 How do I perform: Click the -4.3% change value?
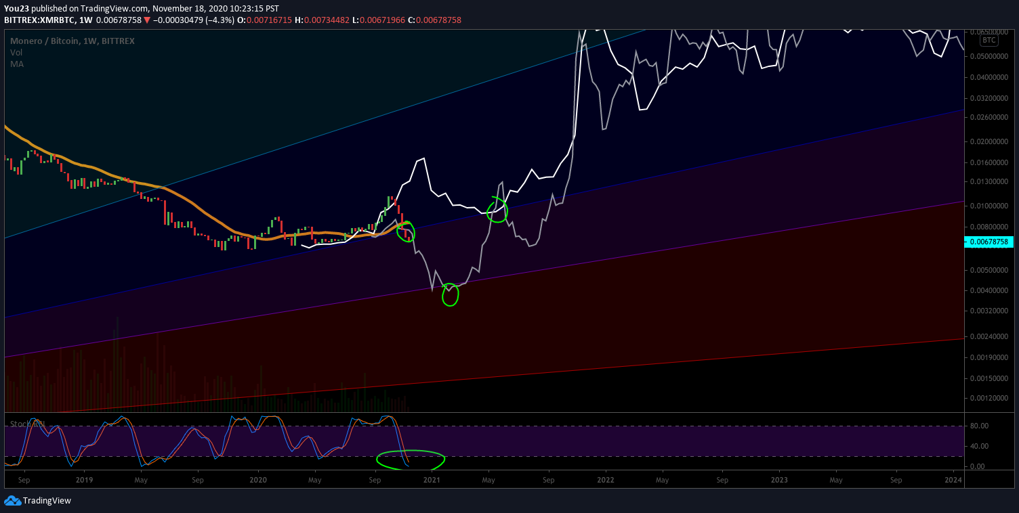[x=222, y=20]
